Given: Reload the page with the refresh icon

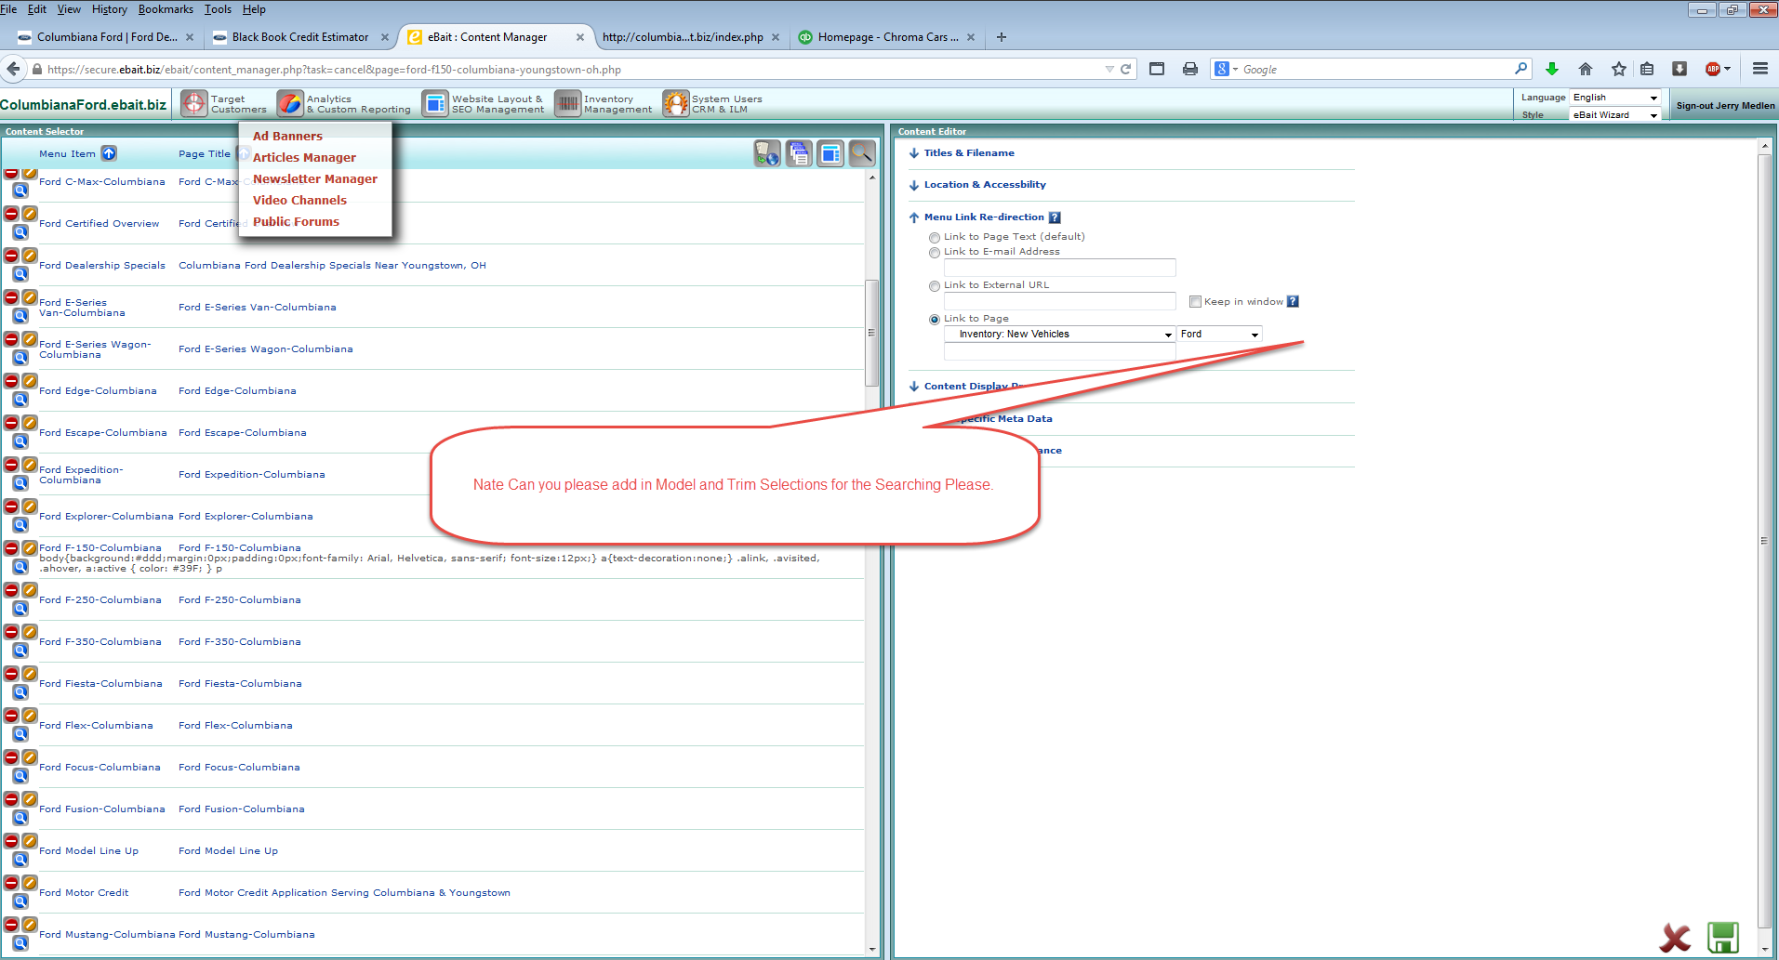Looking at the screenshot, I should [1125, 69].
